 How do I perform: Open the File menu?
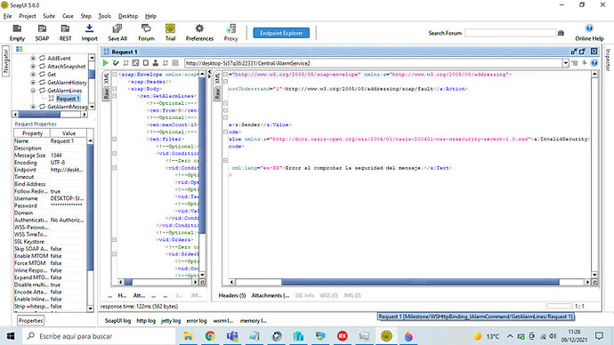[8, 16]
